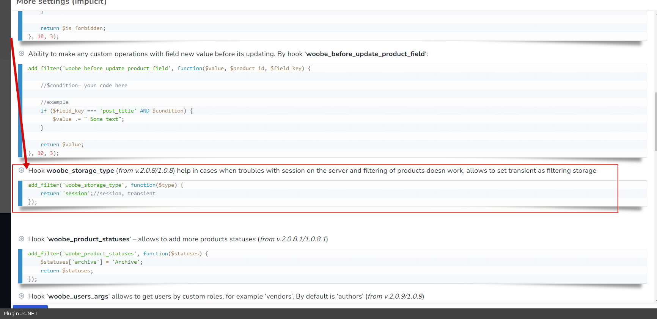
Task: Click the PluginUs.NET footer text
Action: coord(21,314)
